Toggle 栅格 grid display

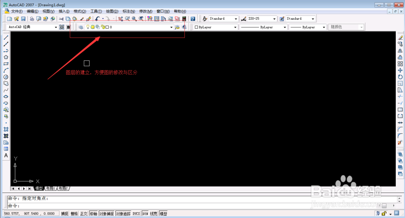coord(74,214)
